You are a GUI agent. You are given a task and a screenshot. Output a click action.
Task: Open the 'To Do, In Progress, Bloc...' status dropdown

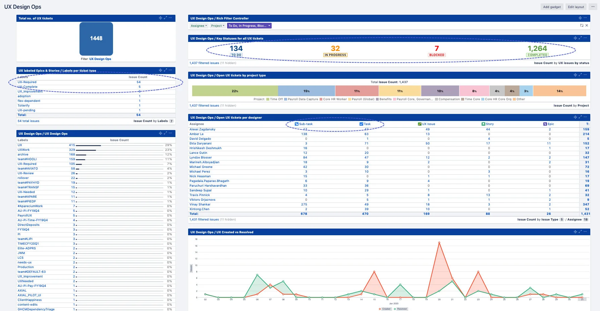pos(249,25)
